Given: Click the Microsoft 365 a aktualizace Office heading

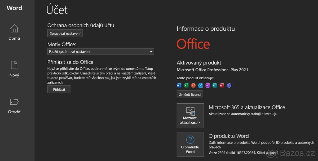Looking at the screenshot, I should [247, 107].
